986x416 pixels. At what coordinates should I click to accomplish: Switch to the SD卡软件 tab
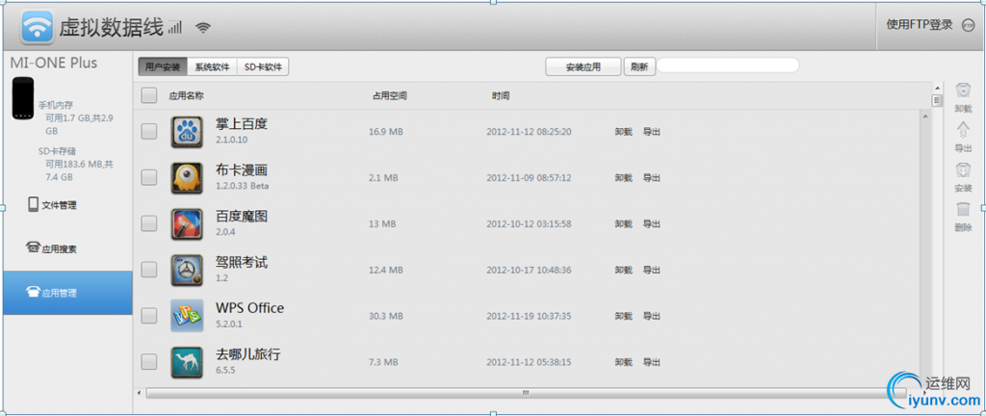coord(263,66)
